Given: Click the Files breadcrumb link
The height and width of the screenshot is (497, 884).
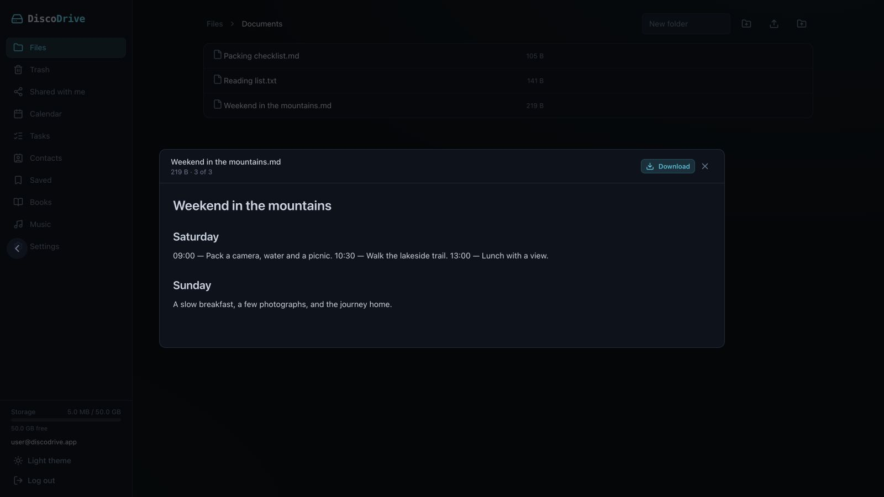Looking at the screenshot, I should tap(214, 24).
